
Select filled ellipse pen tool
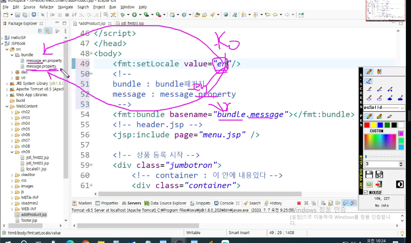coord(390,98)
